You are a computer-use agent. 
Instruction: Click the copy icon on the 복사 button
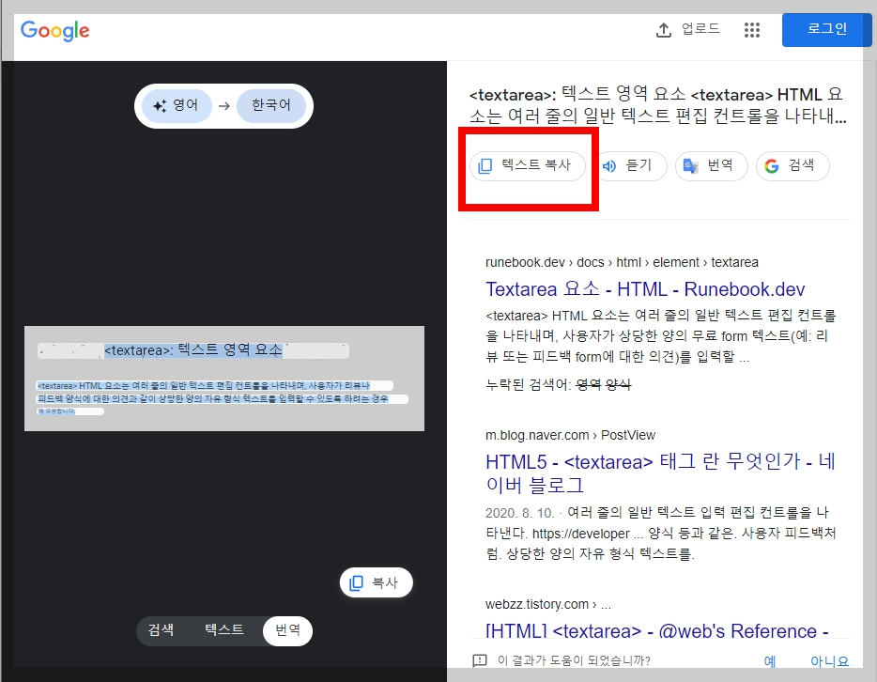coord(357,582)
